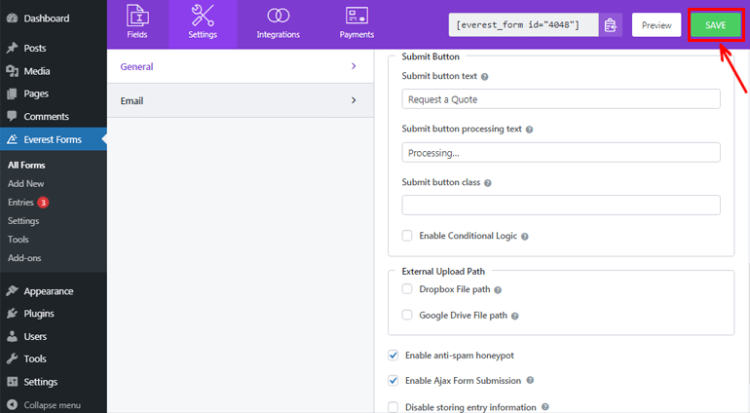Click the Tools wrench icon
Image resolution: width=750 pixels, height=413 pixels.
[12, 358]
